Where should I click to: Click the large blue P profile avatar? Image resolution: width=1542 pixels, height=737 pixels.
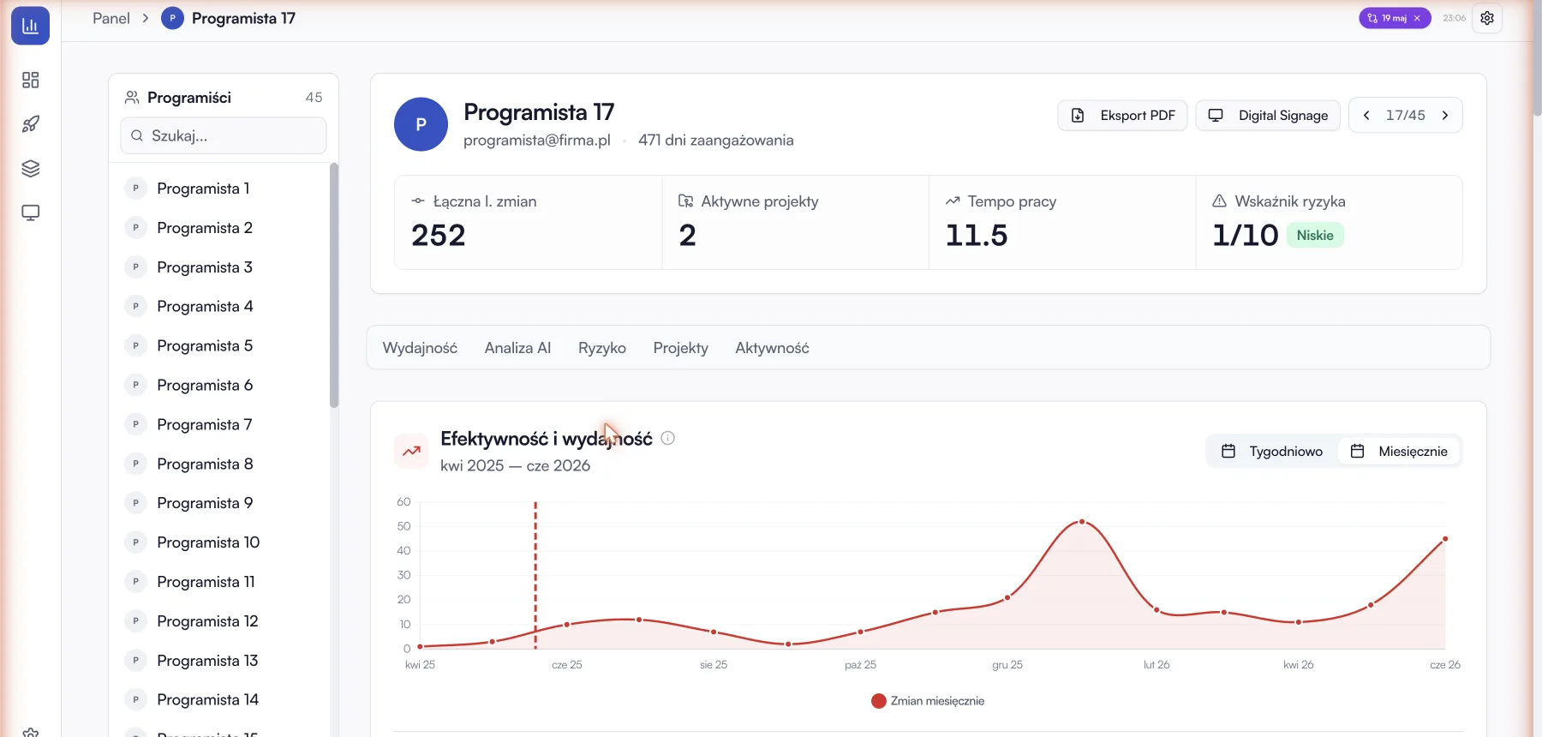(421, 124)
